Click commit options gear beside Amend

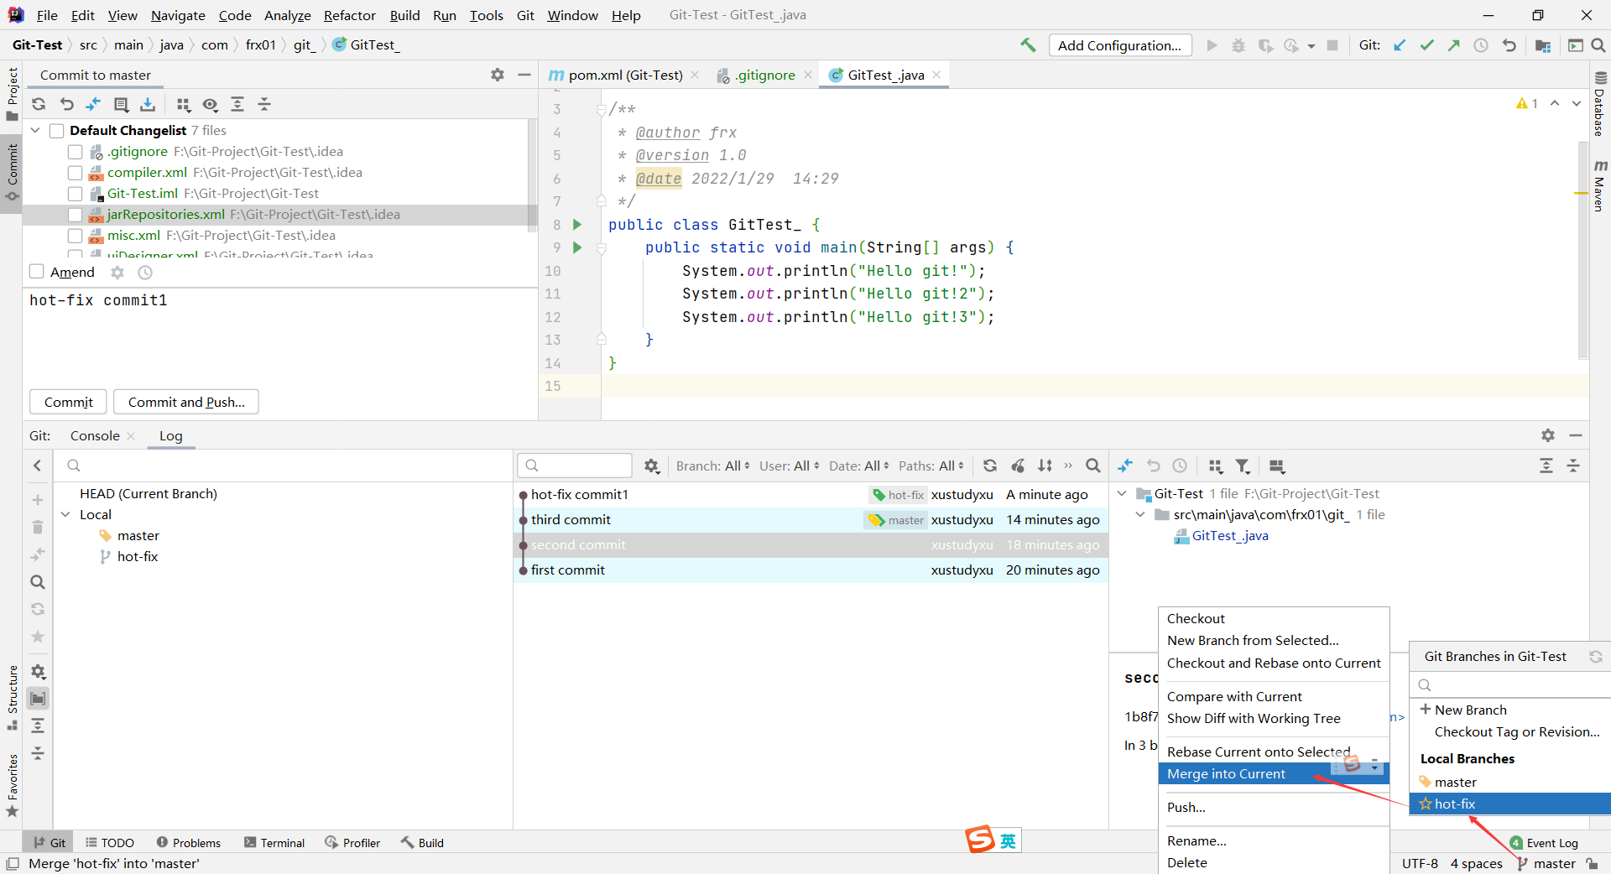click(117, 273)
